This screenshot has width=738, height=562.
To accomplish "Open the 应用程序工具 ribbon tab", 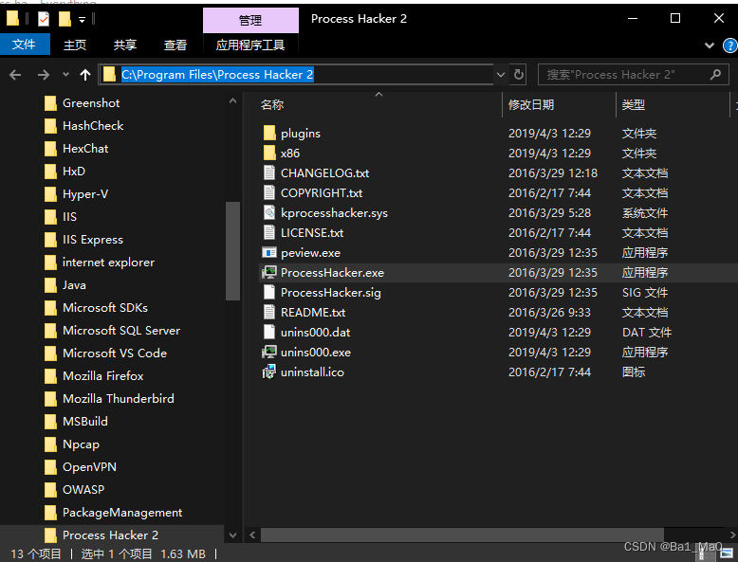I will tap(250, 45).
